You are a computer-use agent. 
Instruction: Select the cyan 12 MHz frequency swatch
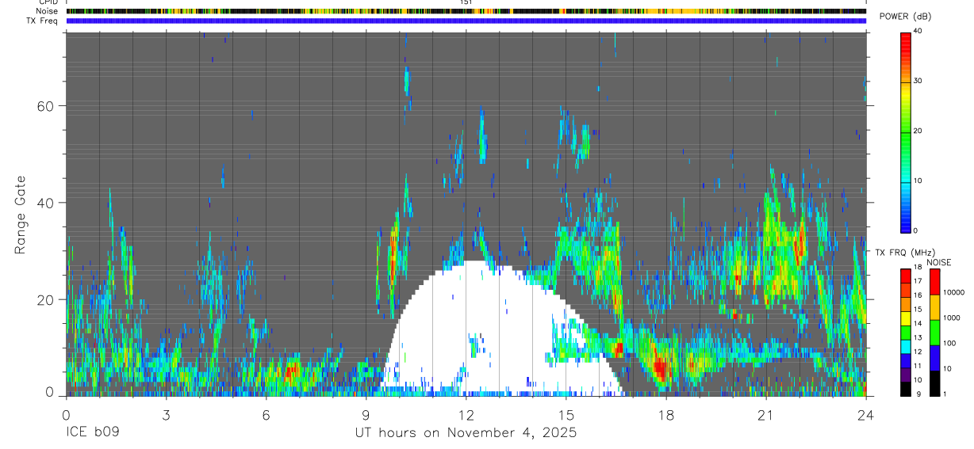click(905, 351)
